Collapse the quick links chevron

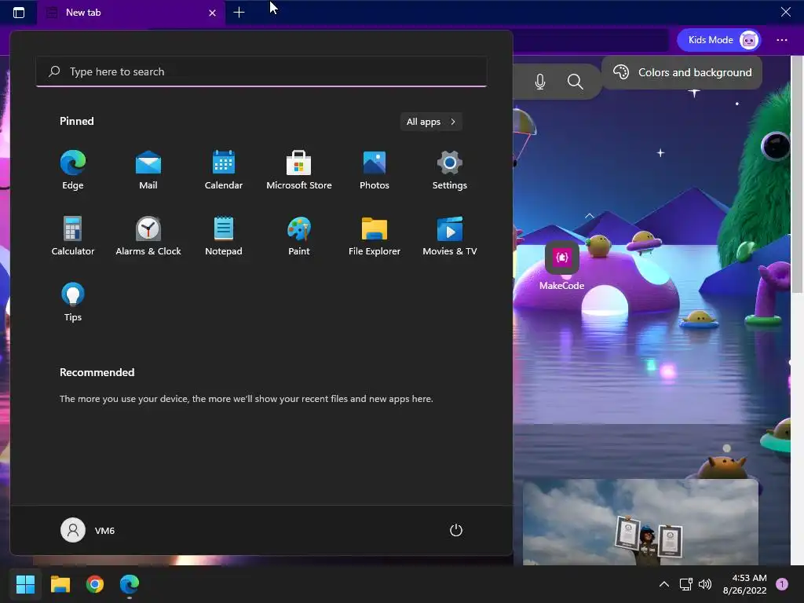pos(590,216)
